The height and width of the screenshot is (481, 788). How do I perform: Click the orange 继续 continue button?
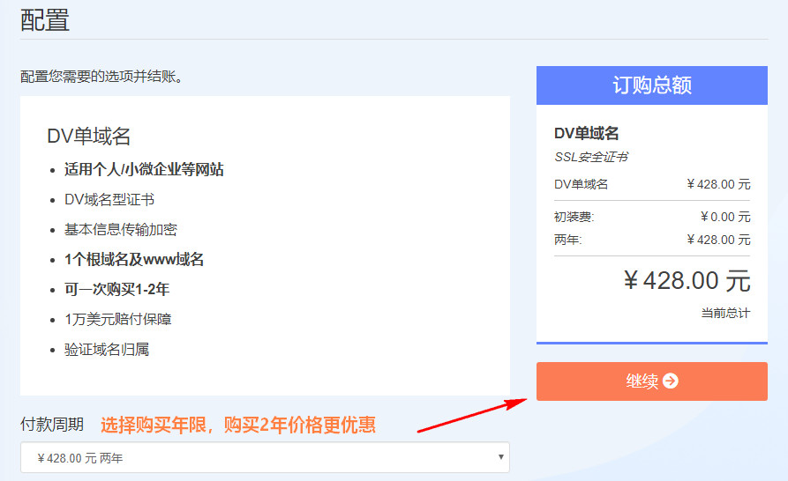652,381
